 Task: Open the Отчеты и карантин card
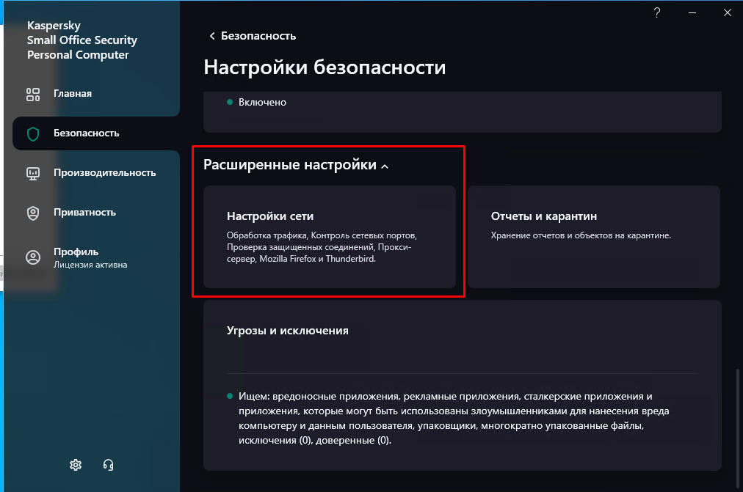pos(594,236)
